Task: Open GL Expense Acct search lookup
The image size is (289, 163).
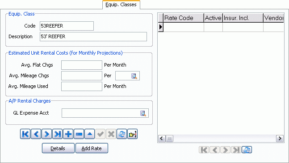Action: click(x=143, y=113)
